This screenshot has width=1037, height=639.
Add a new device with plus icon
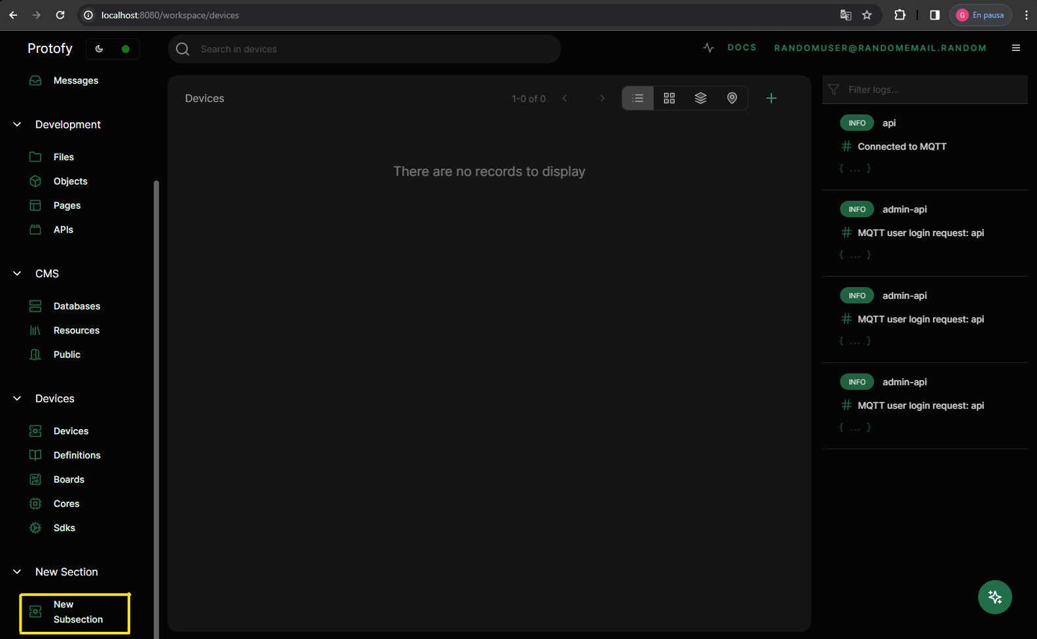(x=771, y=98)
